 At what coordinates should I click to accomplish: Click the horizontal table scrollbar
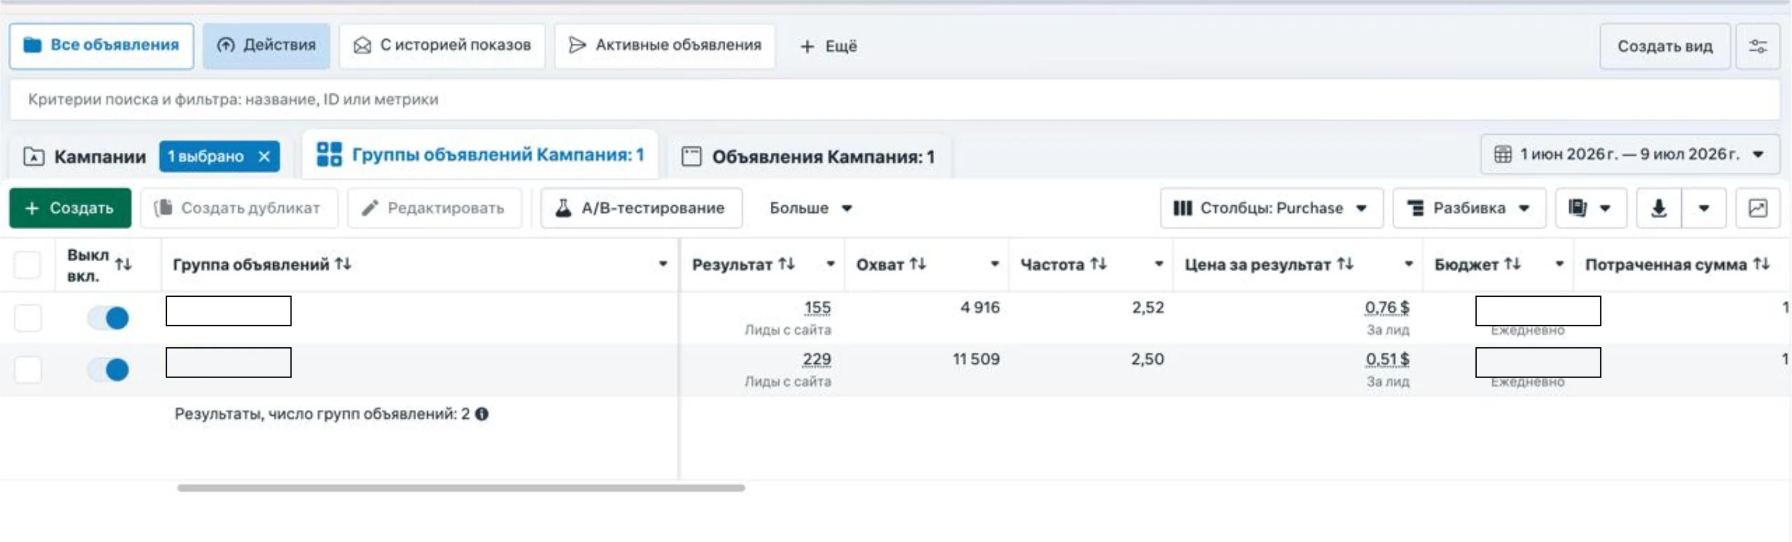tap(460, 488)
